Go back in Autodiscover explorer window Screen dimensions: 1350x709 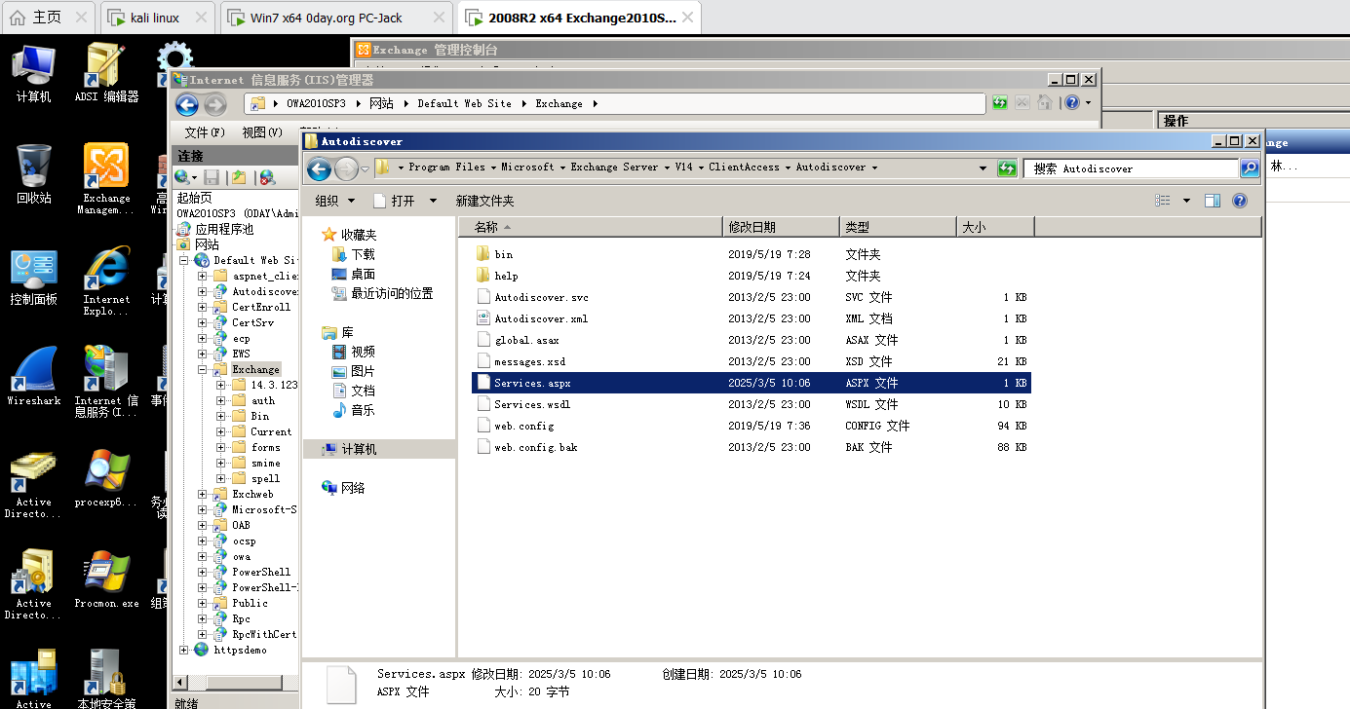pyautogui.click(x=319, y=169)
